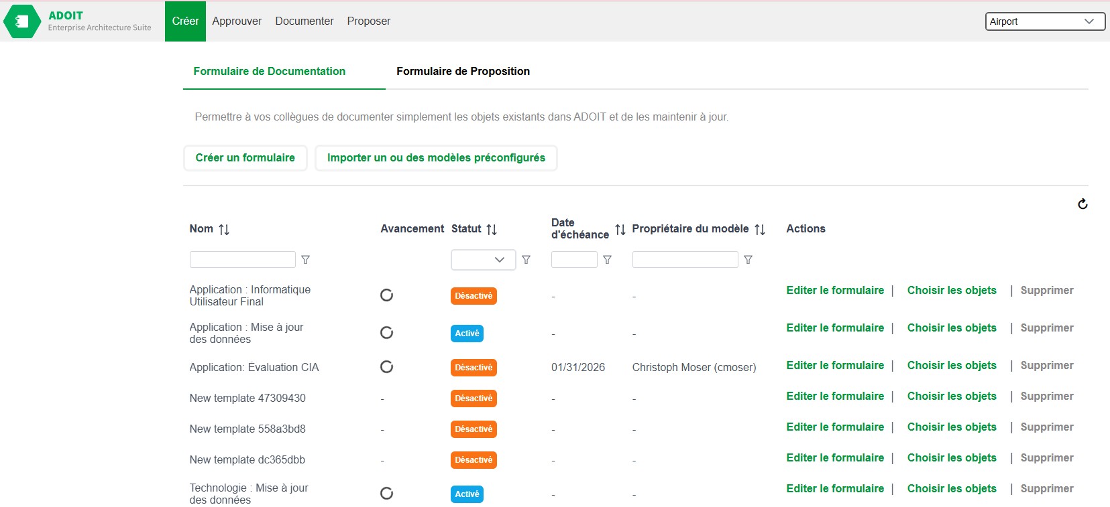This screenshot has height=507, width=1110.
Task: Click the Avancement column header
Action: (412, 229)
